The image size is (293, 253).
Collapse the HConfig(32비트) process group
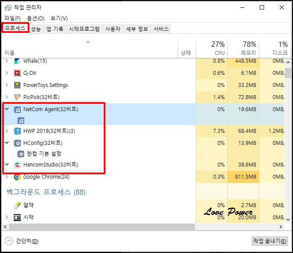[7, 143]
